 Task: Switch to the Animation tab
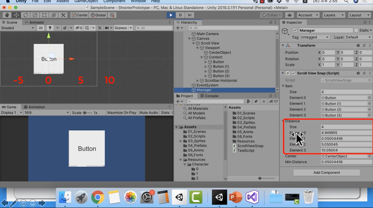[x=35, y=107]
